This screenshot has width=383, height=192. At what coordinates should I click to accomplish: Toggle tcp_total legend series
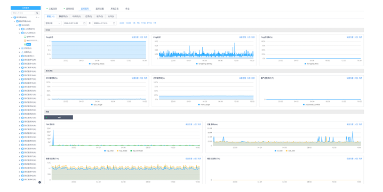point(109,151)
